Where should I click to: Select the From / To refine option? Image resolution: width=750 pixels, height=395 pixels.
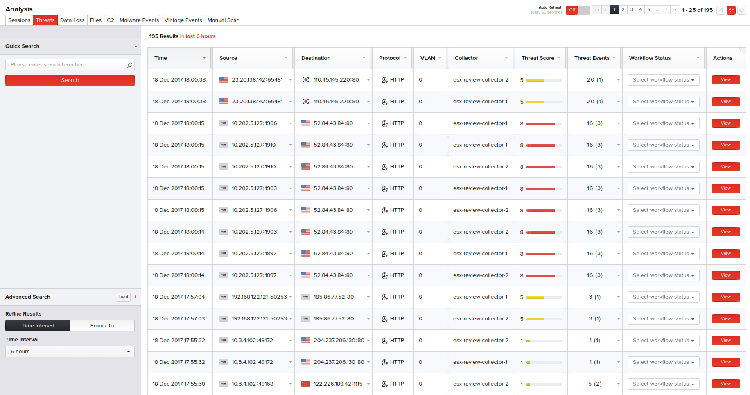pyautogui.click(x=102, y=326)
